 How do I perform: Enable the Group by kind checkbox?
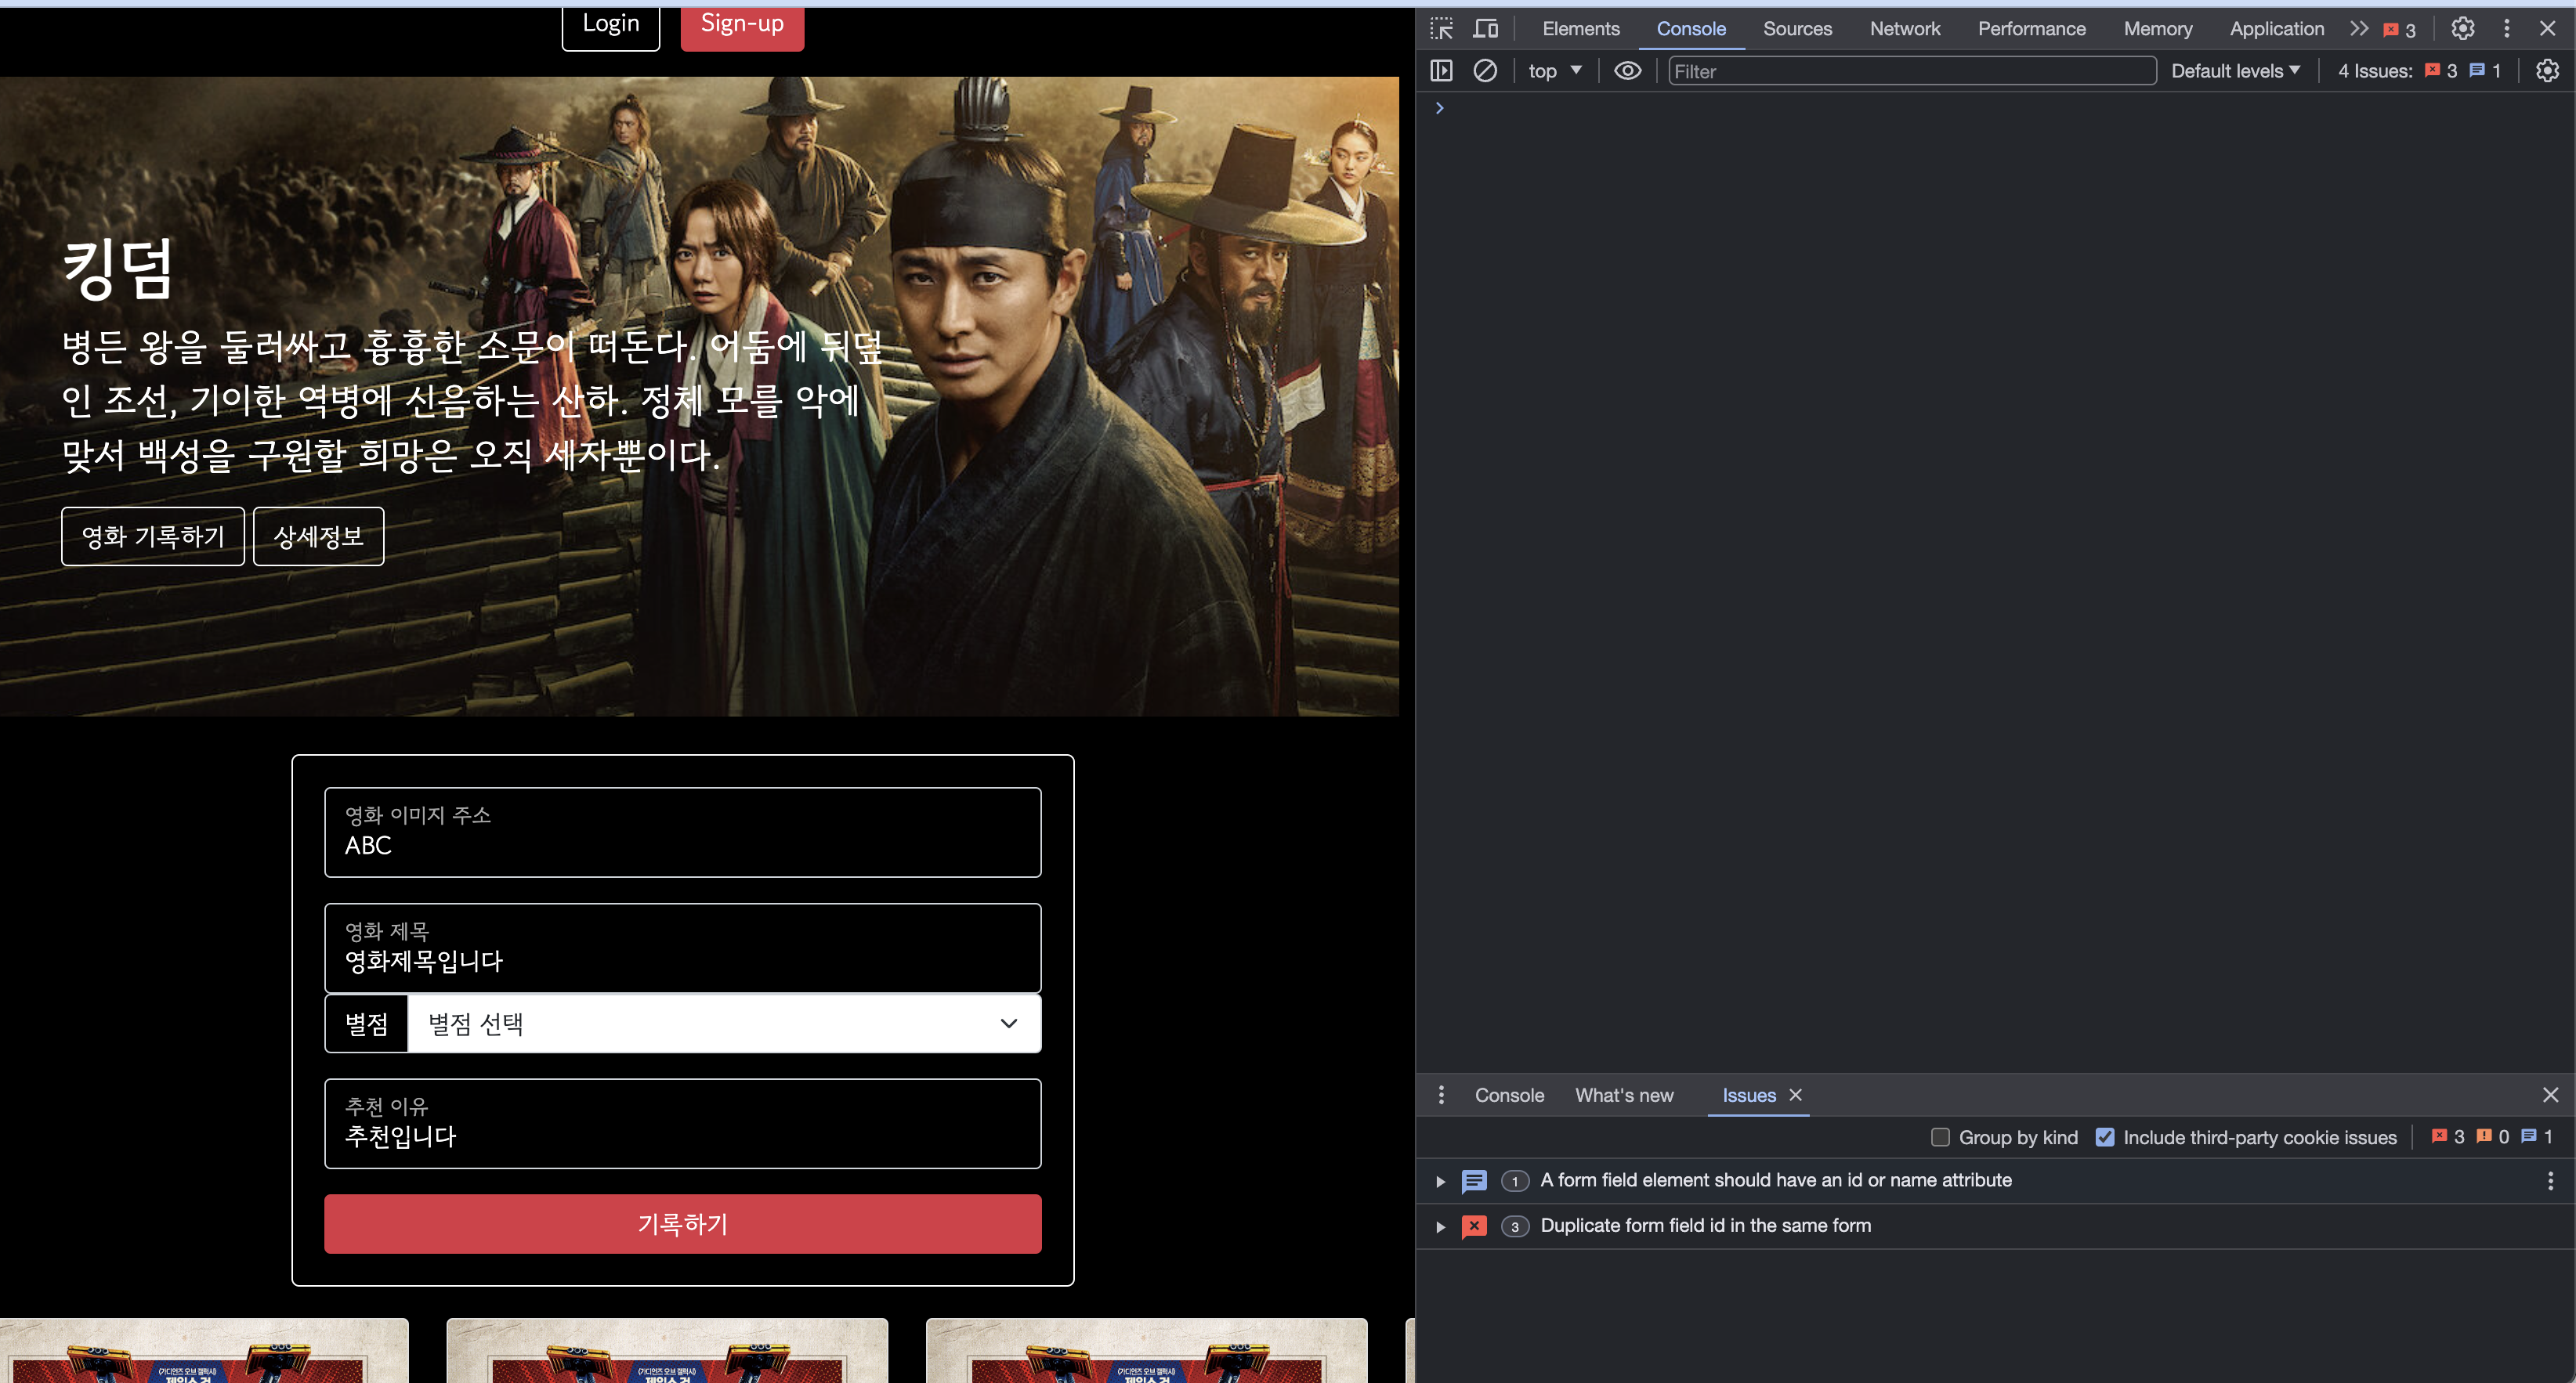[x=1940, y=1137]
